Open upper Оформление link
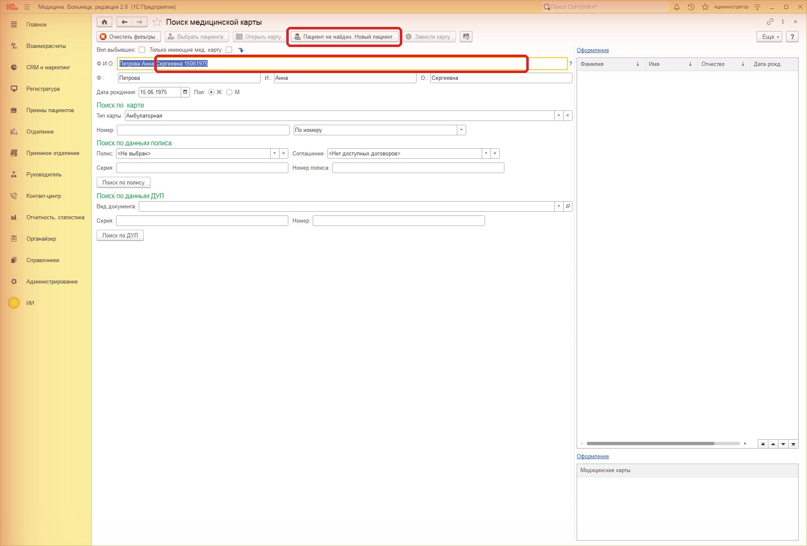 [x=593, y=50]
